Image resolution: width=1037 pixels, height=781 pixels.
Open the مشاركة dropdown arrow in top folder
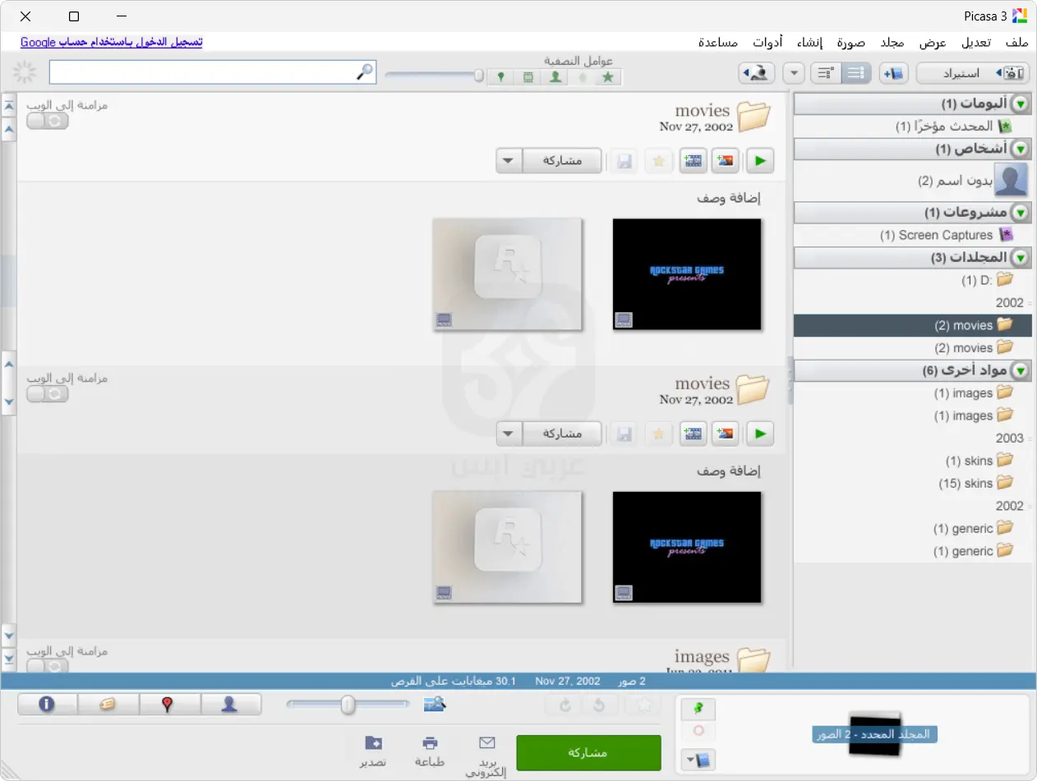click(x=509, y=161)
